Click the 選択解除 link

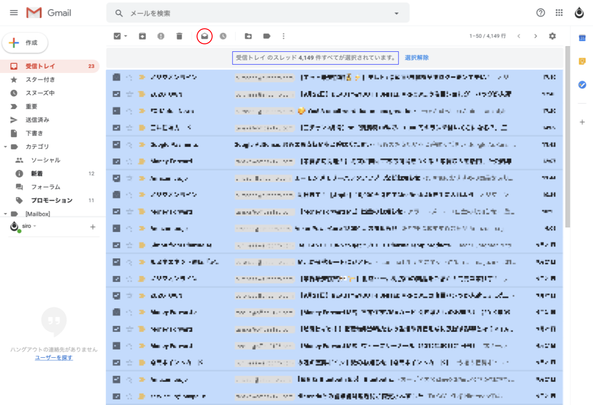pyautogui.click(x=416, y=58)
